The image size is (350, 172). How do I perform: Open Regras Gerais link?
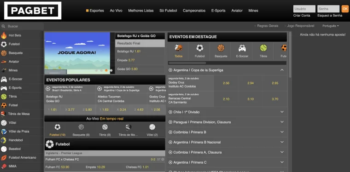click(268, 26)
